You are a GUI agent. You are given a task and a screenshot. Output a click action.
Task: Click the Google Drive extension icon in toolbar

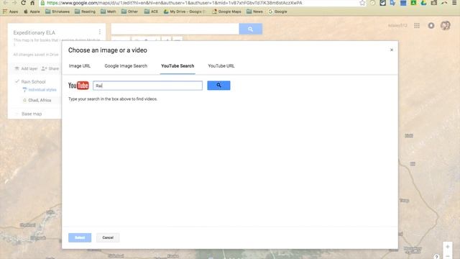[423, 3]
